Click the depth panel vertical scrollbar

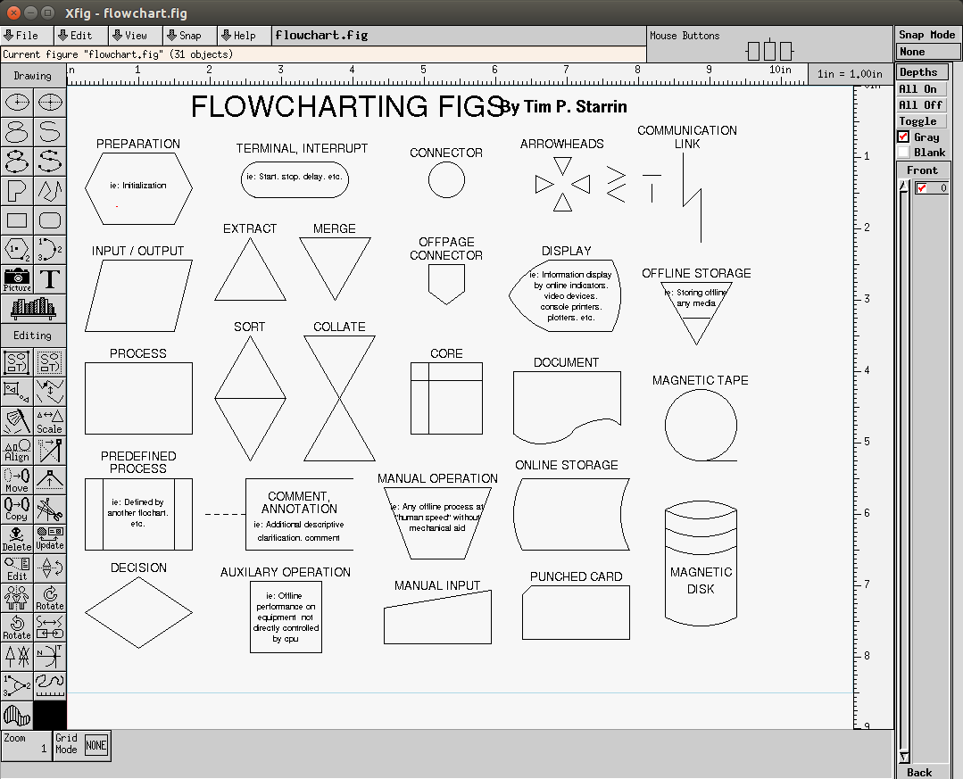pos(903,471)
